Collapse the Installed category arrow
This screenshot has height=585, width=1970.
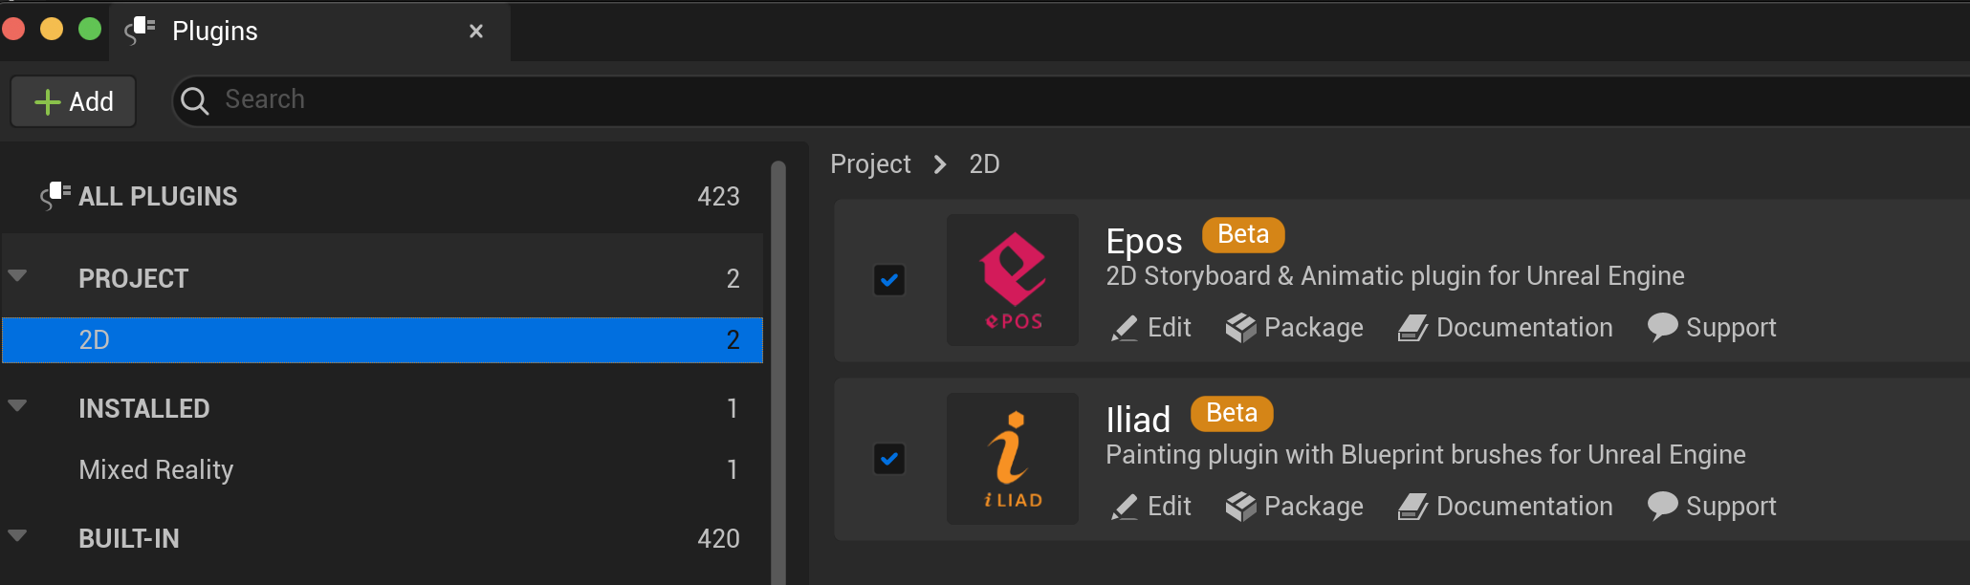pyautogui.click(x=17, y=406)
